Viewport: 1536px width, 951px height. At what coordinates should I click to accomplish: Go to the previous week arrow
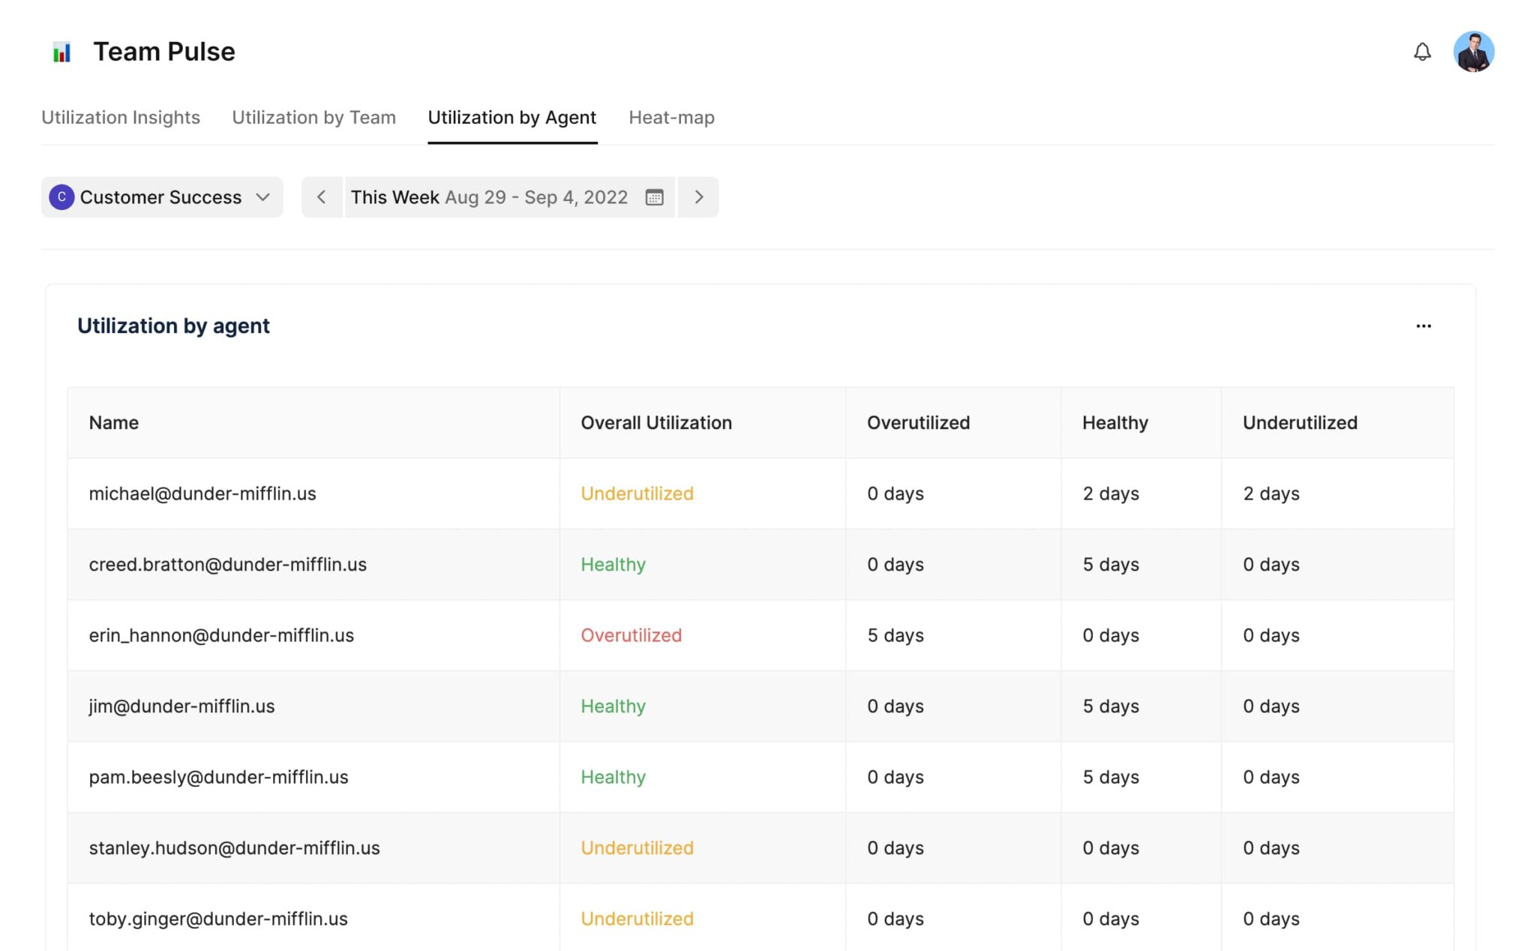click(x=322, y=197)
